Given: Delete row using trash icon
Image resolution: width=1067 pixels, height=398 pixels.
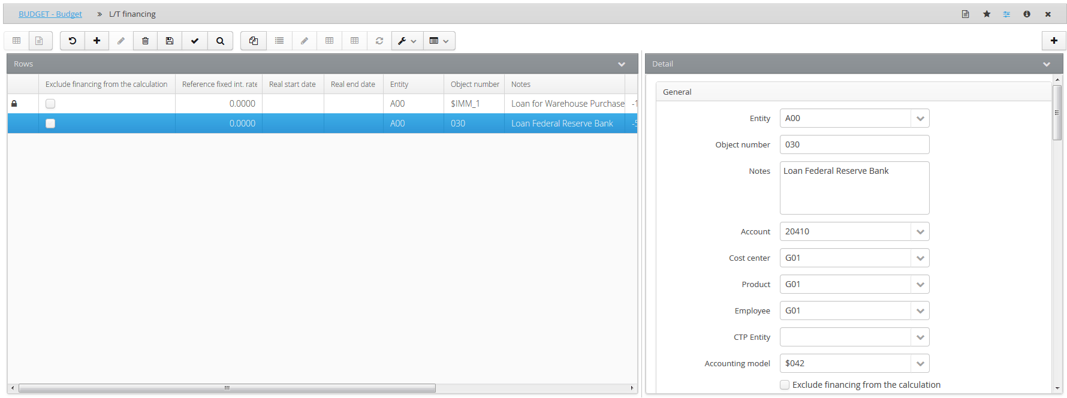Looking at the screenshot, I should click(x=145, y=41).
